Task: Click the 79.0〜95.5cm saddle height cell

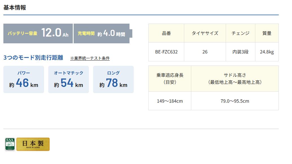Action: (235, 101)
